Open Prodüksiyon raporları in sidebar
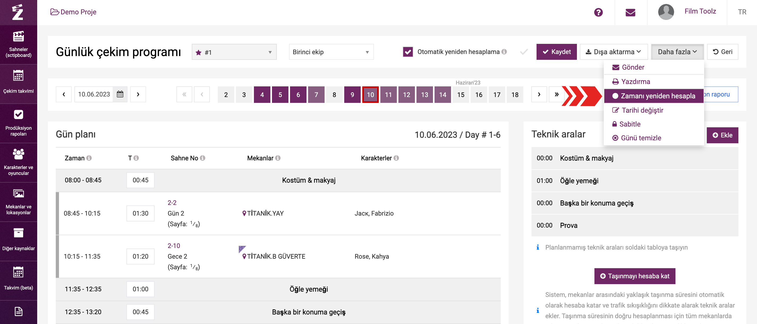This screenshot has width=757, height=324. pos(19,123)
